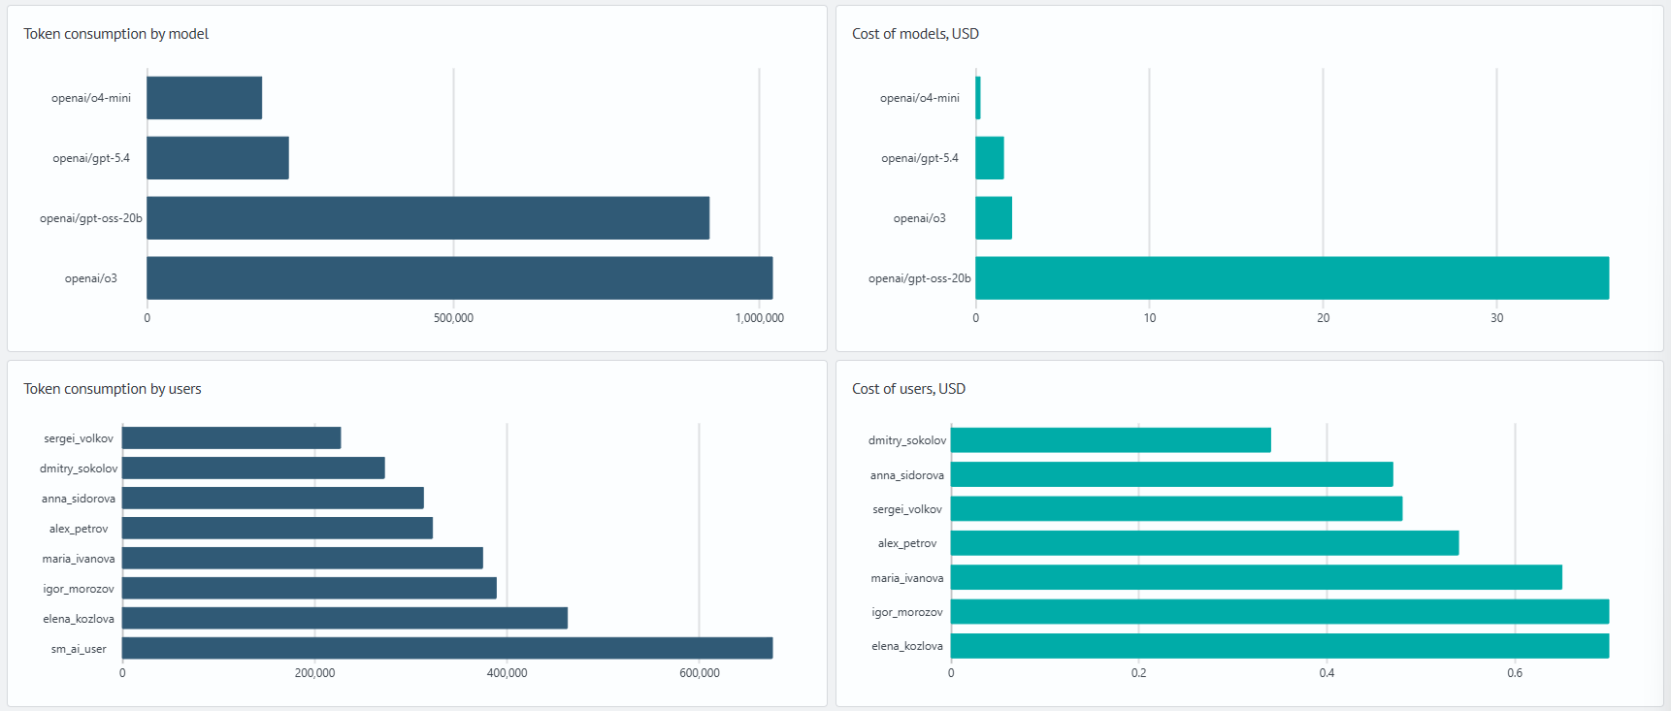Click alex_petrov cost bar
1671x711 pixels.
click(1205, 543)
